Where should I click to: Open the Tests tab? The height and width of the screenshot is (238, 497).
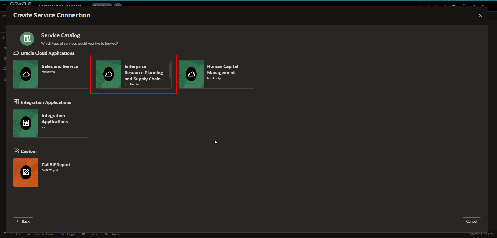(112, 234)
